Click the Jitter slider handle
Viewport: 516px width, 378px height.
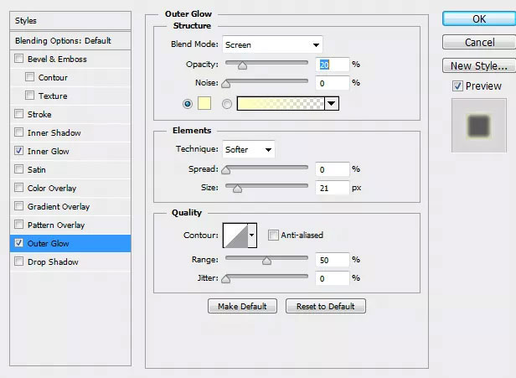click(226, 279)
